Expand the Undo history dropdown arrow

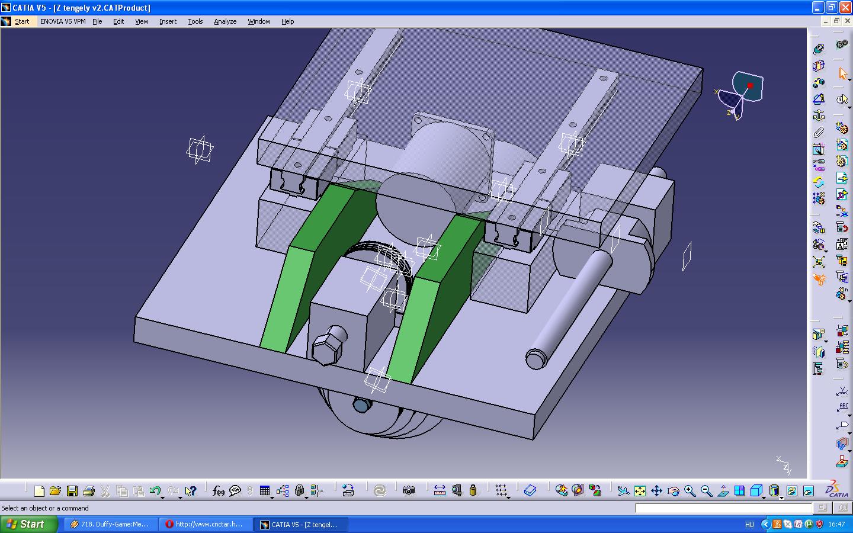pos(162,497)
